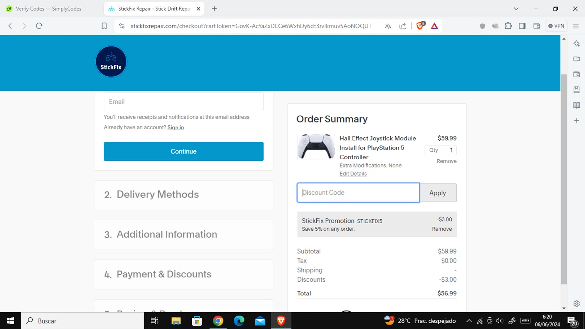
Task: Click the Sign in link
Action: tap(175, 128)
